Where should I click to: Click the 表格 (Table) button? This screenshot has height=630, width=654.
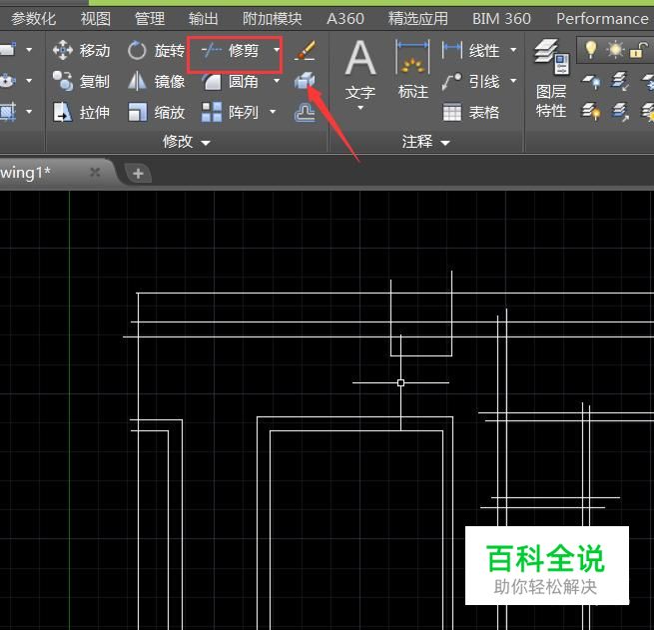tap(471, 113)
